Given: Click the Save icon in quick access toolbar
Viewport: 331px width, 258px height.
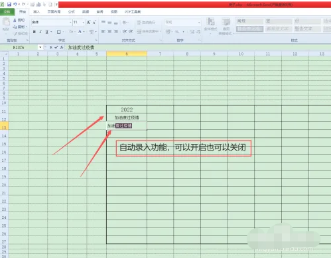Looking at the screenshot, I should 9,4.
